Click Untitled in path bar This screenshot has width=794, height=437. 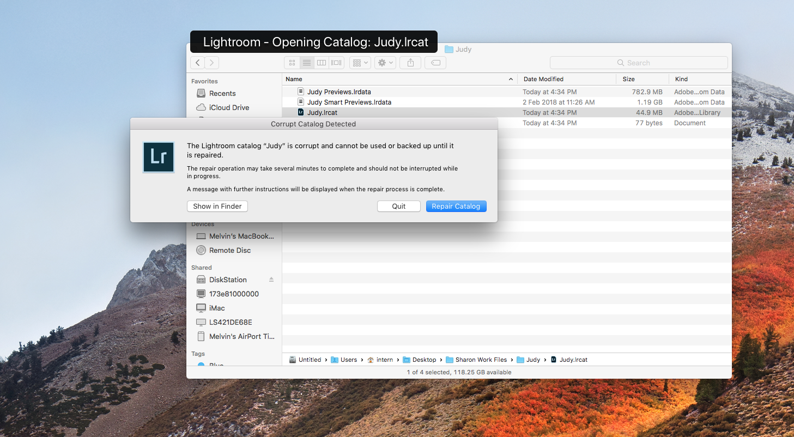click(x=305, y=360)
